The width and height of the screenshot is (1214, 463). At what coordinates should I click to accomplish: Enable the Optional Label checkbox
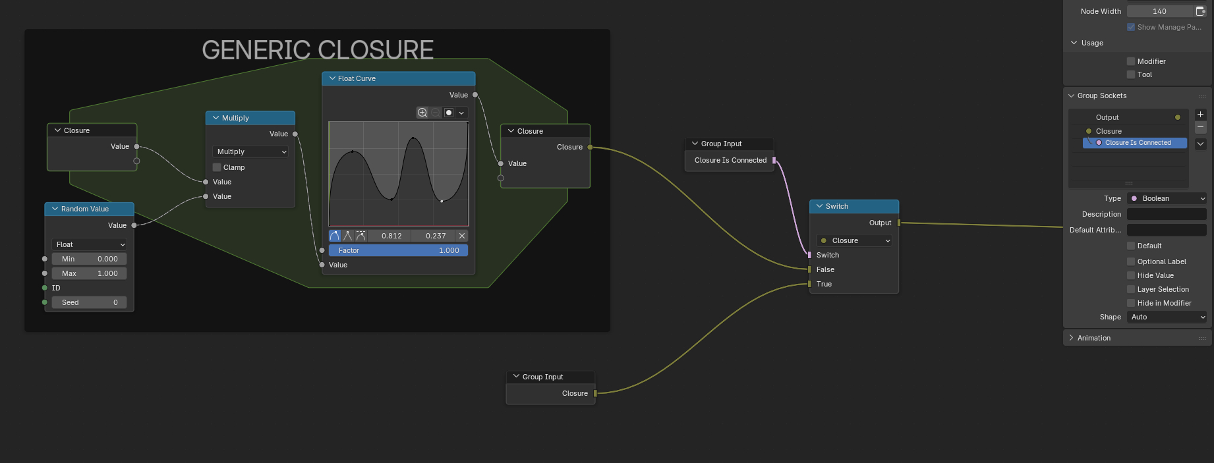(1131, 261)
